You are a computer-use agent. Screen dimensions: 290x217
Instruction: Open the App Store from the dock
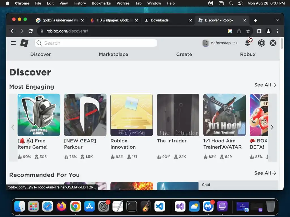pos(89,206)
